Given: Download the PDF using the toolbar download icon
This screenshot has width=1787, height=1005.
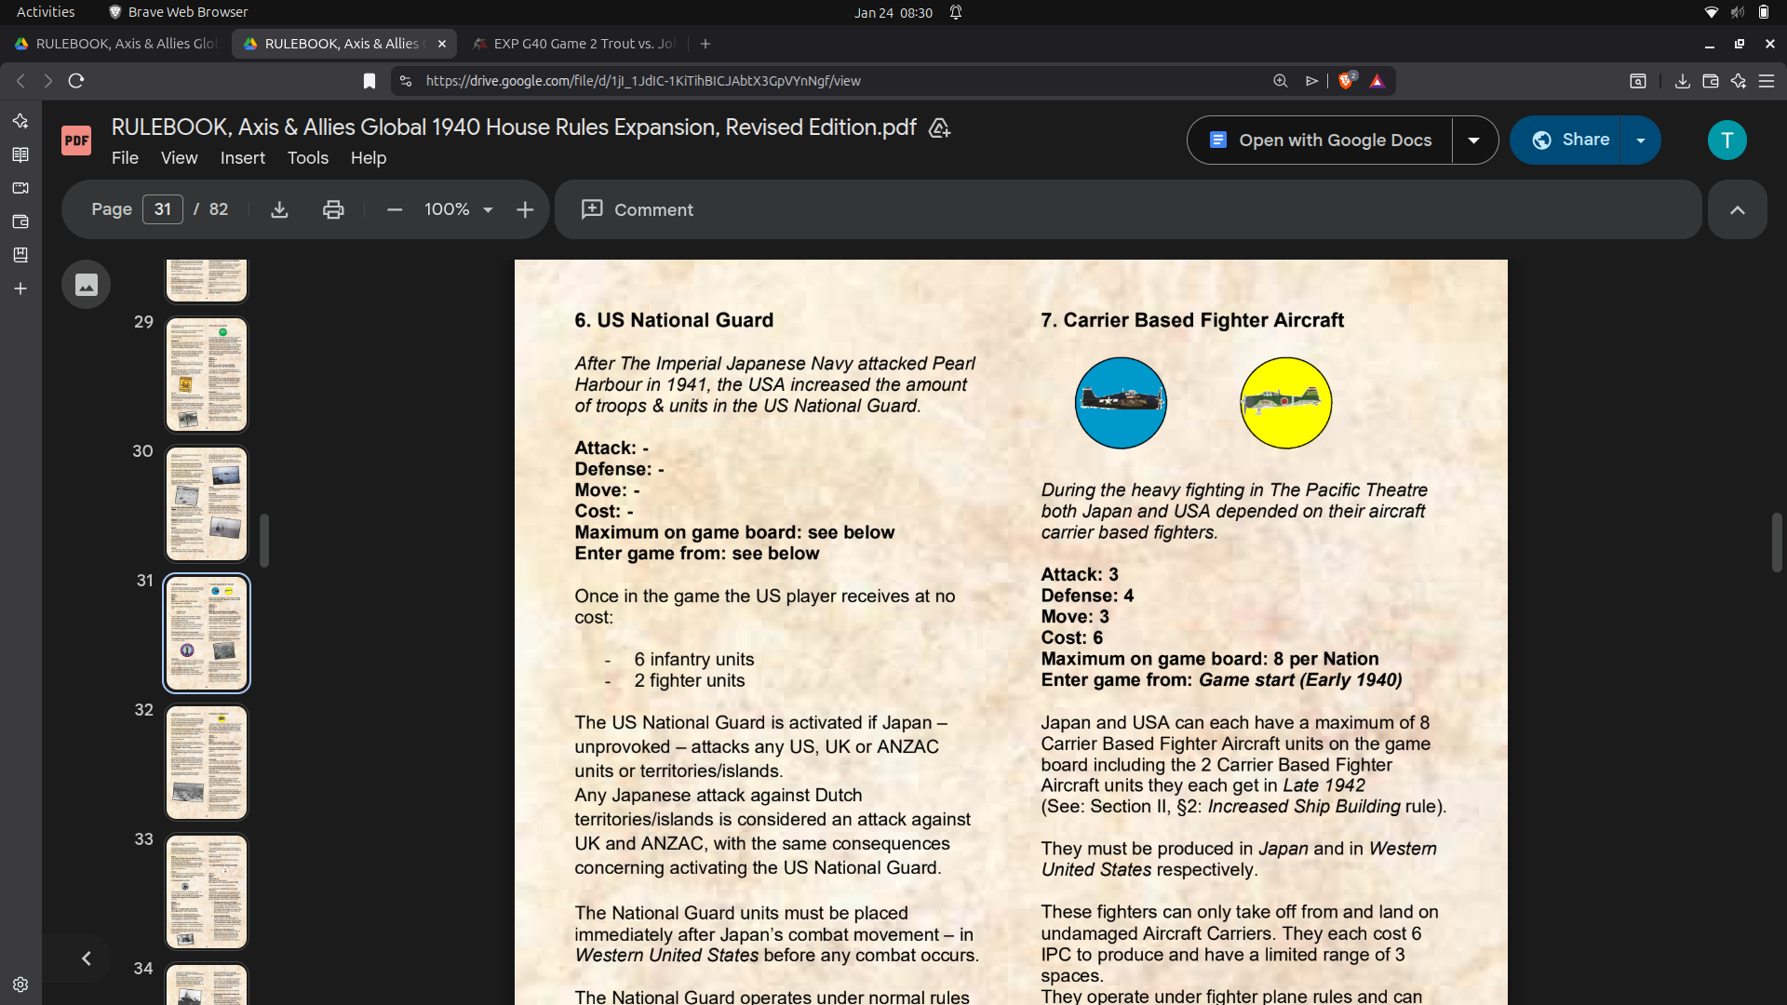Looking at the screenshot, I should 279,209.
